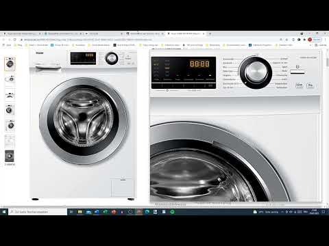Screen dimensions: 329x246
Task: Show hidden system tray icons
Action: [x=282, y=212]
